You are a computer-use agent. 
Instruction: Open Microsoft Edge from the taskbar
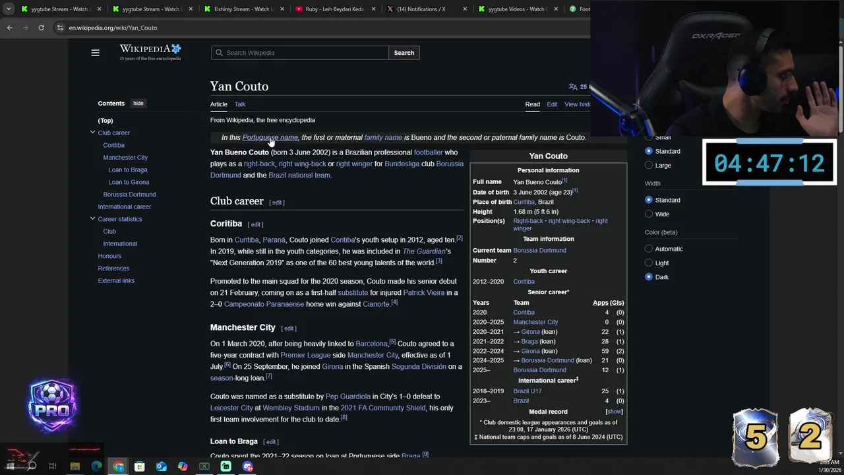pos(96,466)
